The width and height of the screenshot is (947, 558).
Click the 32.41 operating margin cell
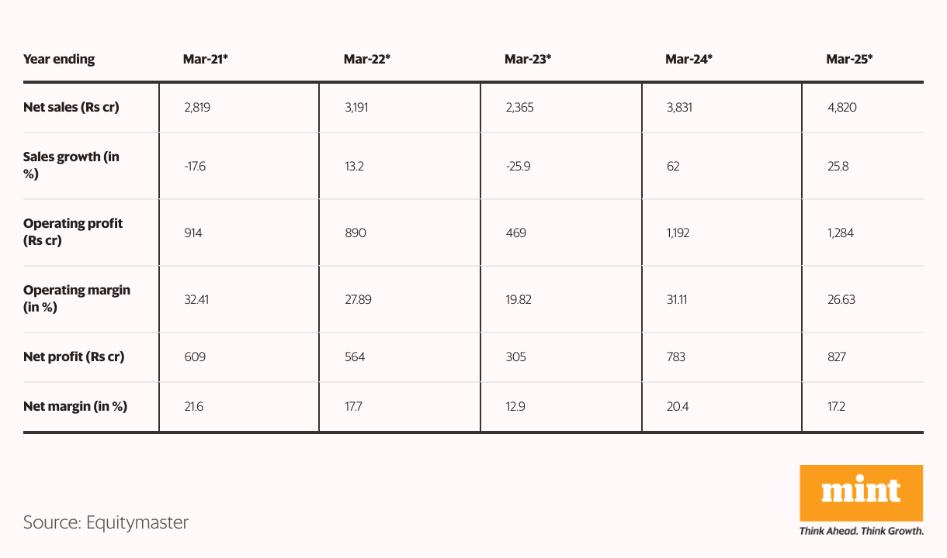[198, 299]
